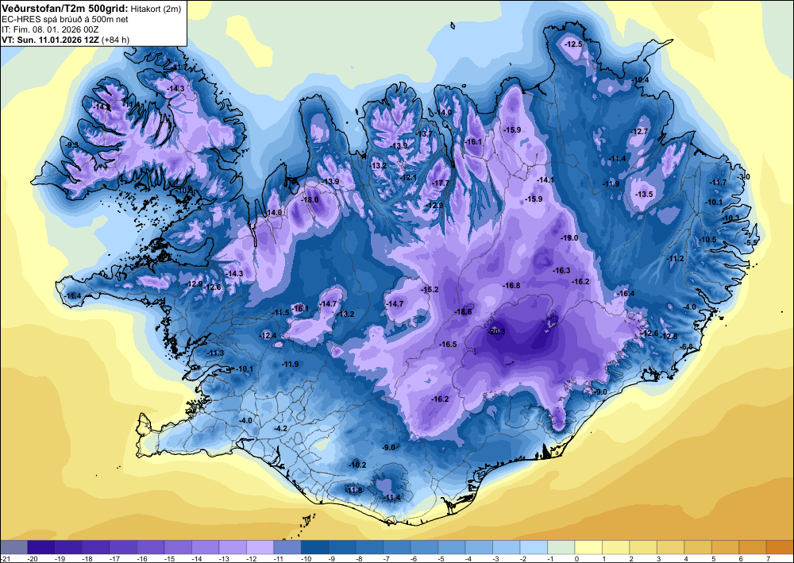The image size is (794, 563).
Task: Click the -10.3 temperature label
Action: (730, 218)
